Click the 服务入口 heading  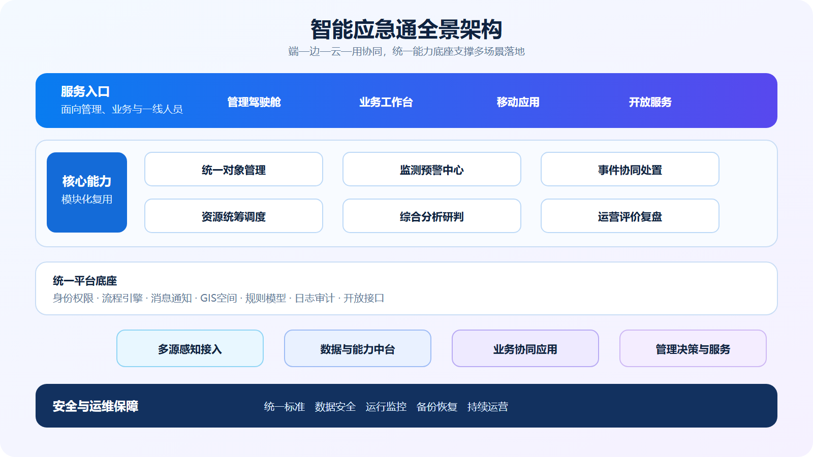point(85,91)
